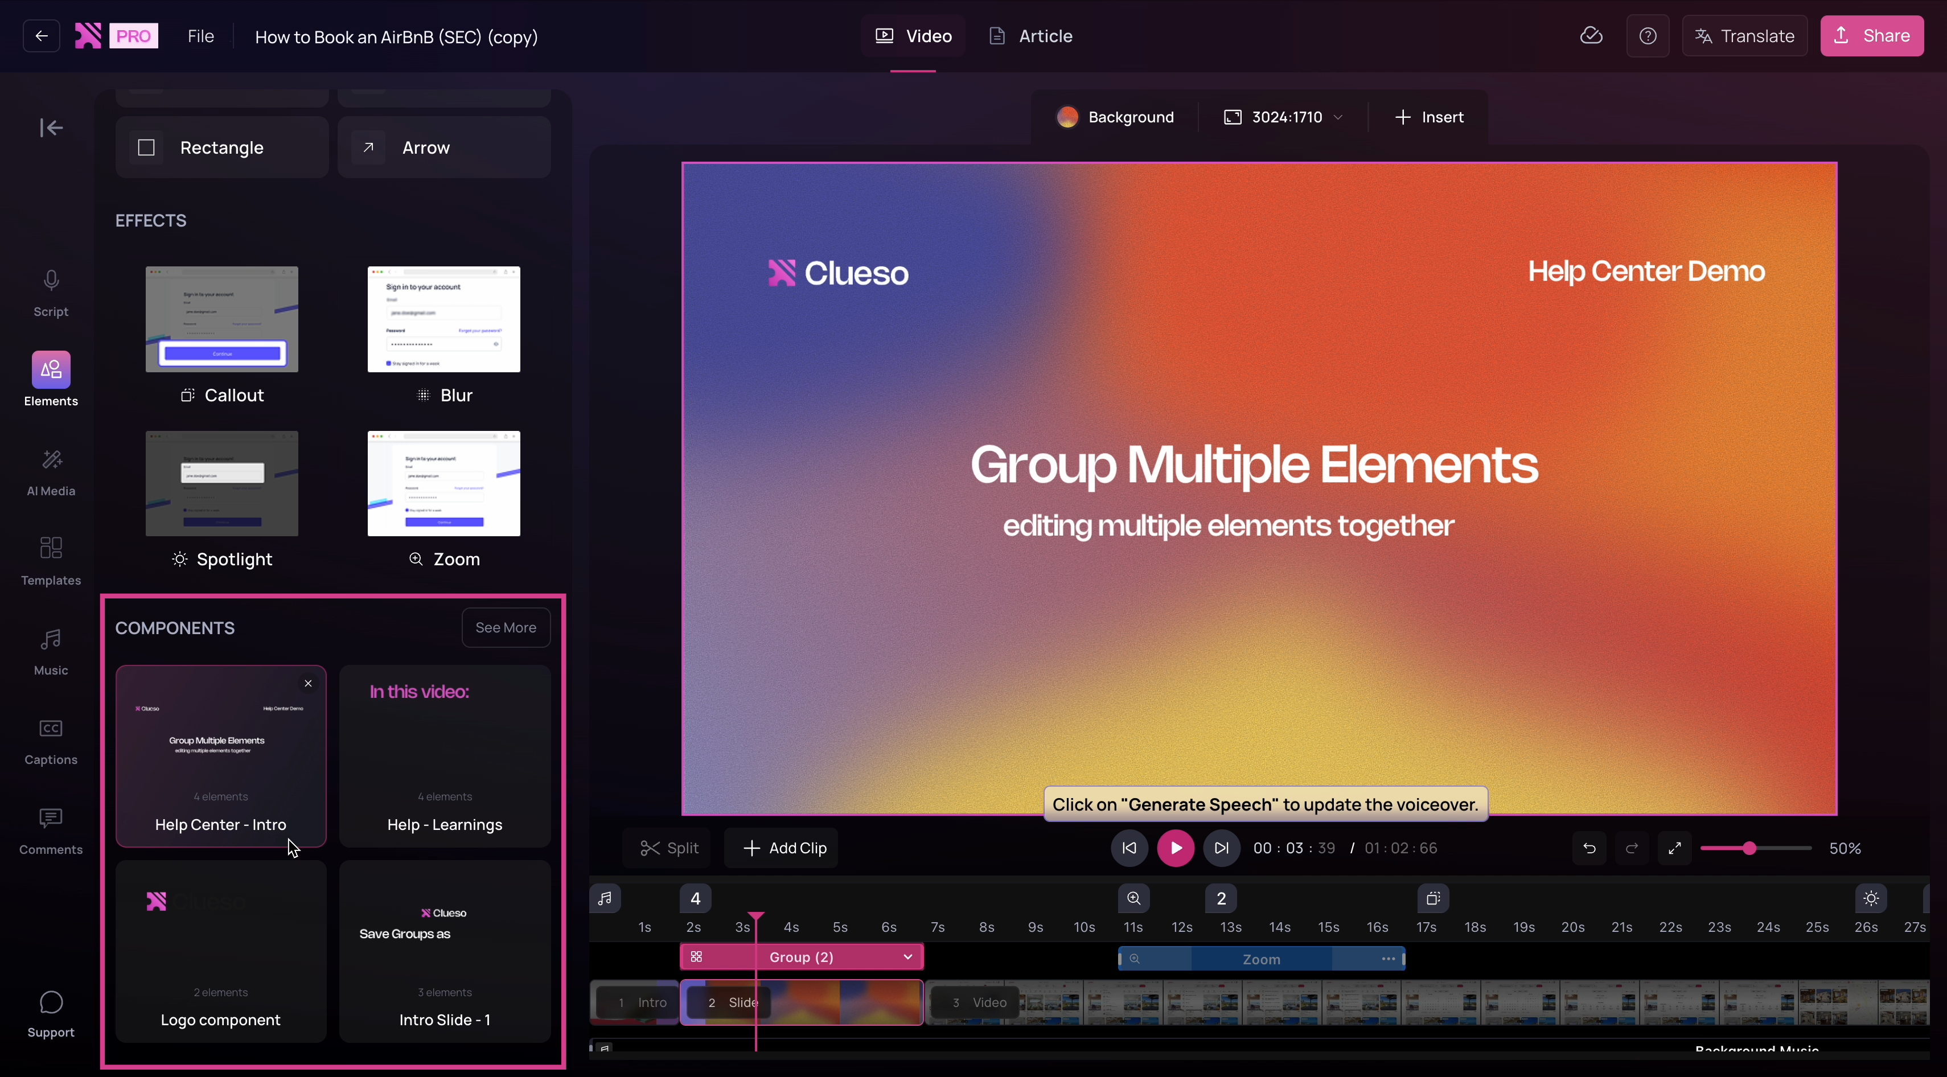Open the Background color swatch
This screenshot has height=1077, width=1947.
(x=1067, y=117)
